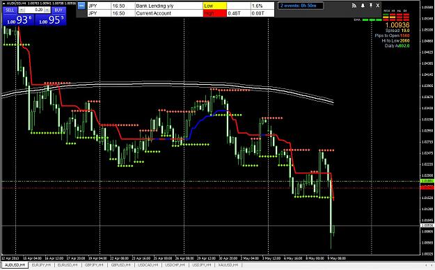Click the Hi to Low indicator text
Viewport: 435px width, 270px height.
click(395, 40)
